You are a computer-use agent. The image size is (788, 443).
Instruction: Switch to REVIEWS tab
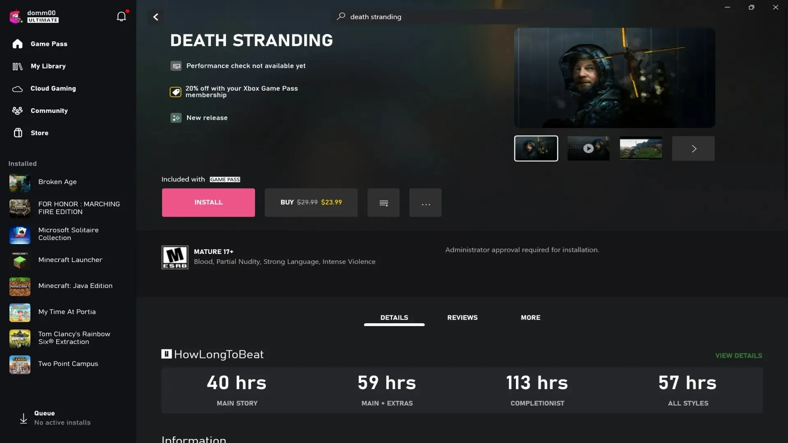tap(463, 317)
